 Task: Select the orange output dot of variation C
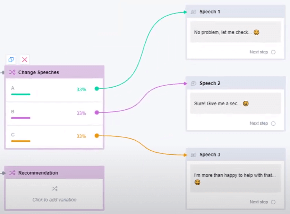[97, 136]
